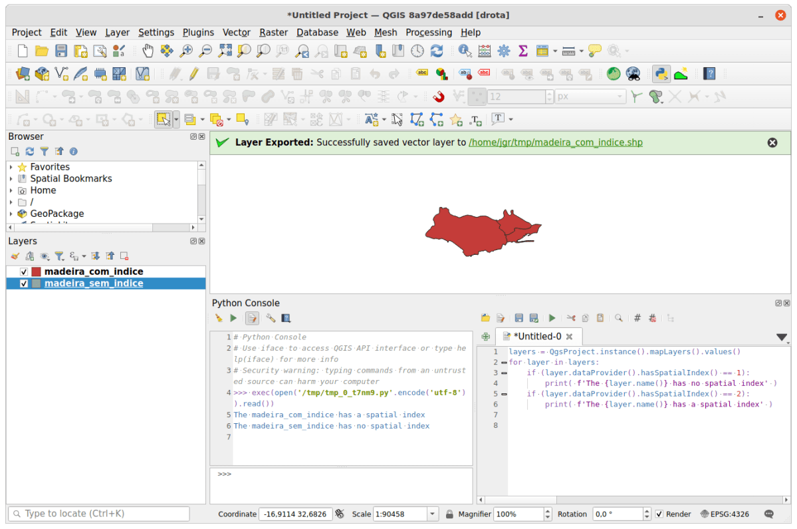Expand Spatial Bookmarks in Browser

(11, 178)
